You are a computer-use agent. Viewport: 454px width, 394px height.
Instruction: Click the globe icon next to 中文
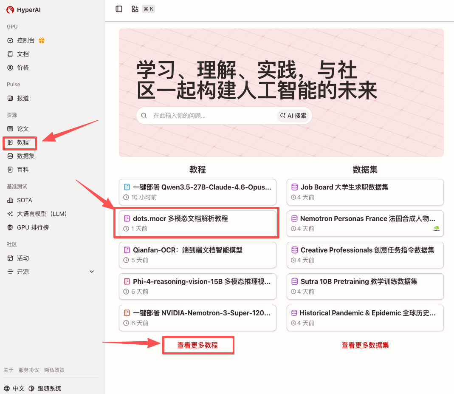coord(7,388)
